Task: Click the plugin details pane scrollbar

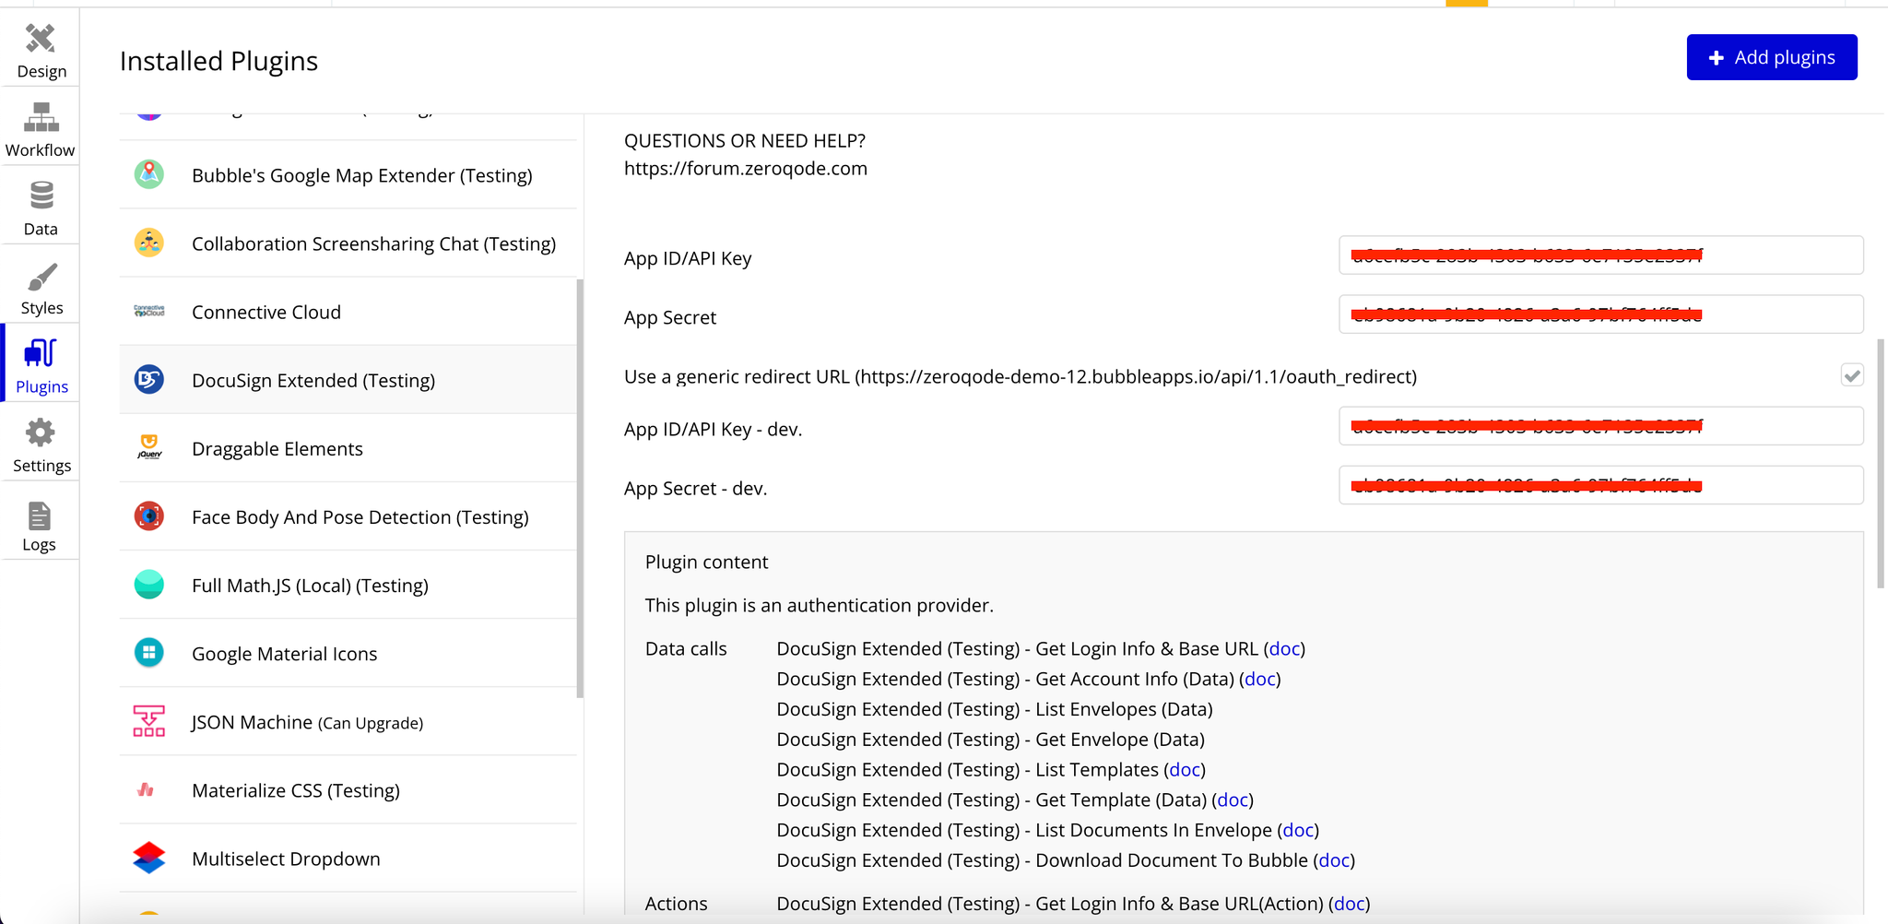Action: (1881, 464)
